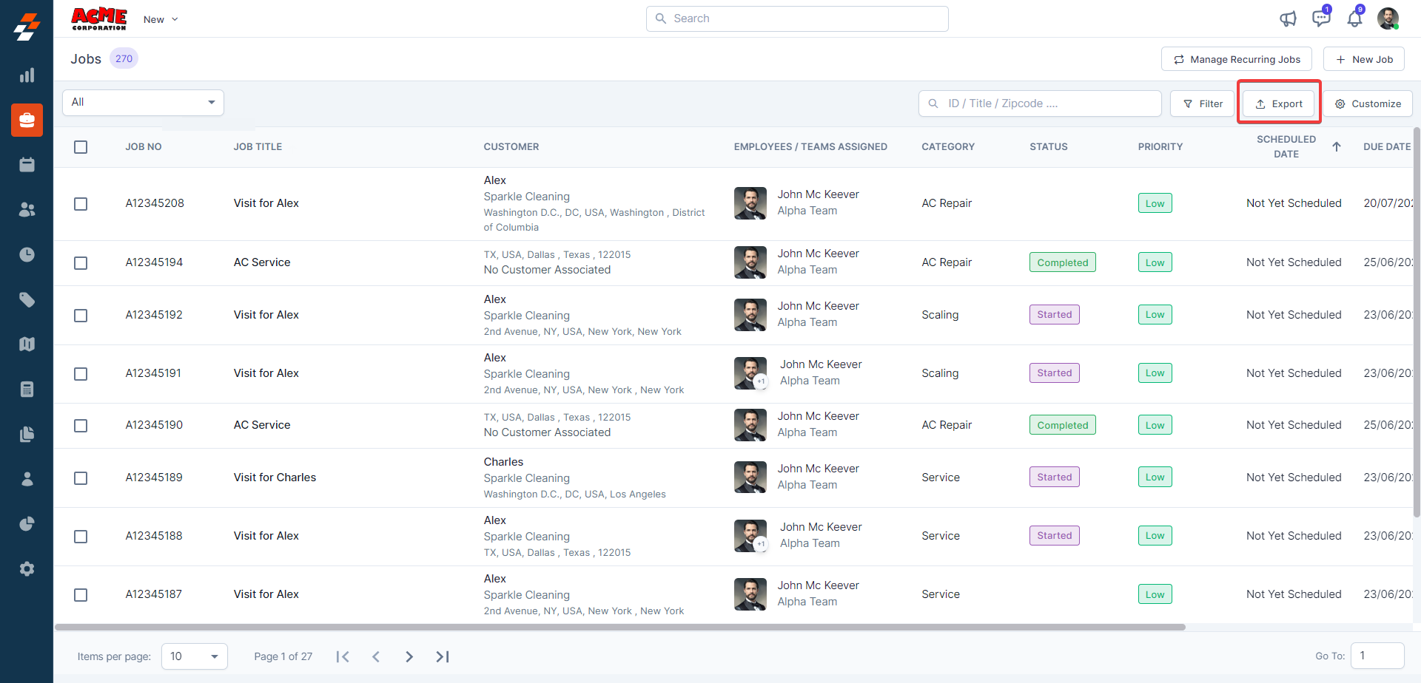Sort by the Scheduled Date column header
This screenshot has width=1421, height=683.
tap(1286, 146)
